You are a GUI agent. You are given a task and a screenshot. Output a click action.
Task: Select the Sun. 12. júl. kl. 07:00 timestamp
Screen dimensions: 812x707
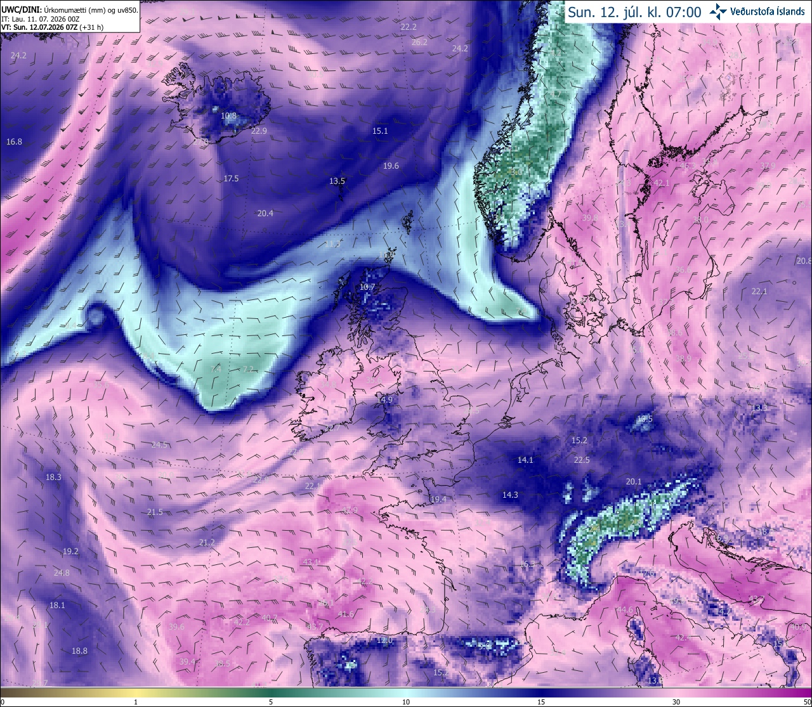(x=634, y=12)
